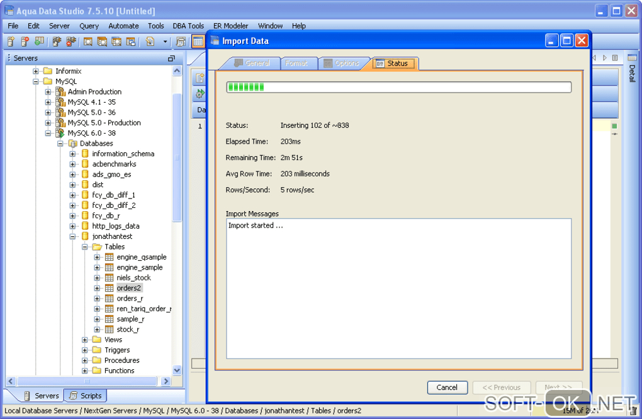The width and height of the screenshot is (642, 419).
Task: Select the fcy_db_diff_2 database
Action: click(x=113, y=205)
